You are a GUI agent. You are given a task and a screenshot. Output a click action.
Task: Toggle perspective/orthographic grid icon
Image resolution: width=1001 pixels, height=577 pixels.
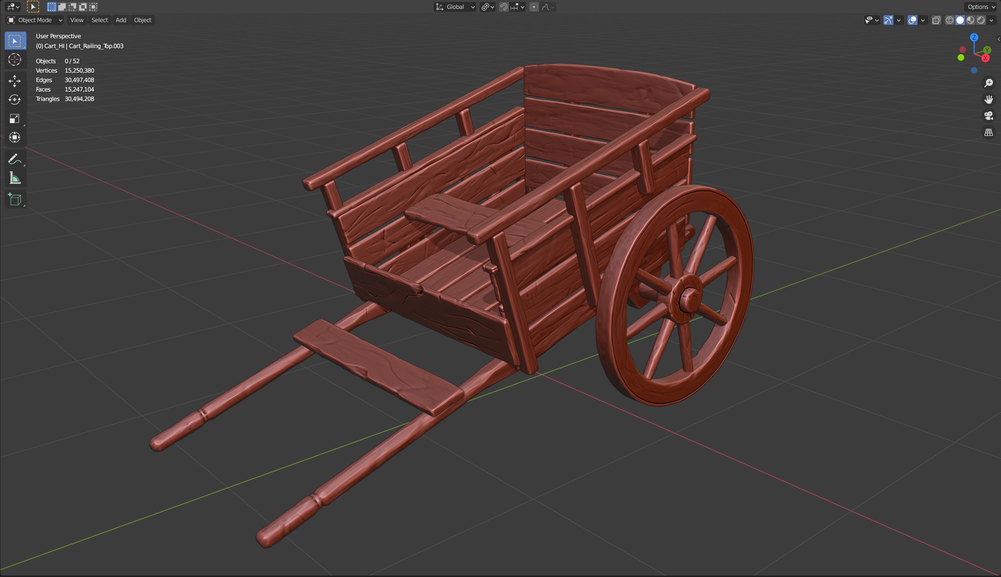pos(988,133)
